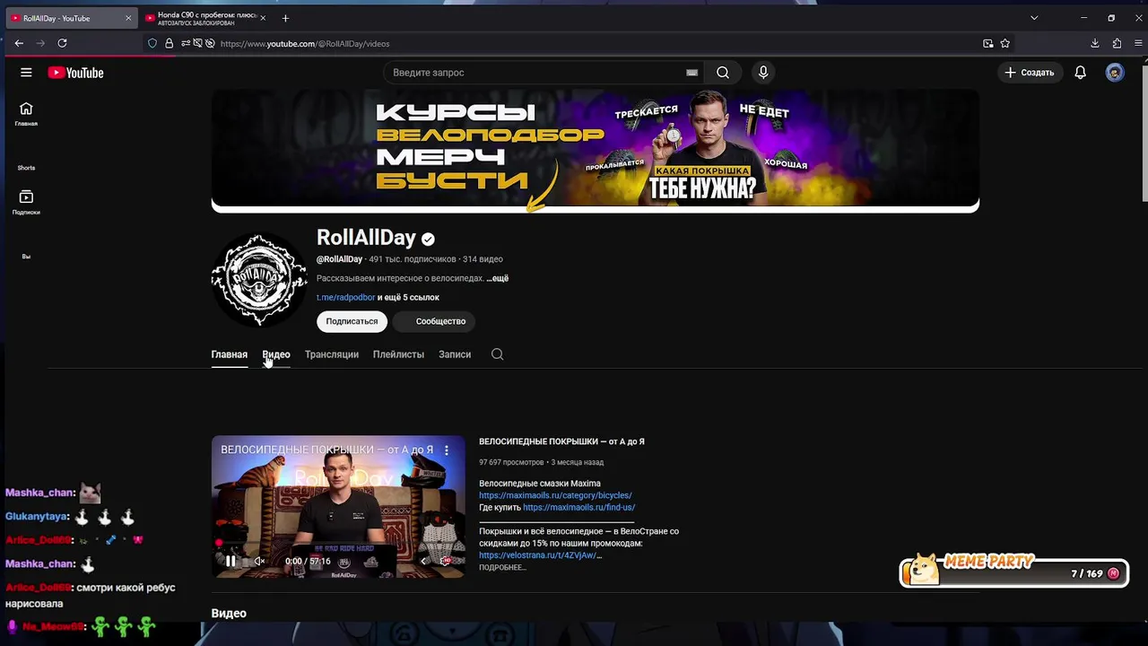Close the RollAllDay - YouTube tab

pos(127,18)
